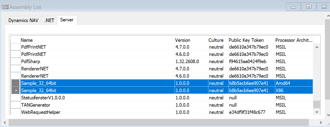
Task: Click the horizontal scrollbar thumb
Action: coord(159,123)
